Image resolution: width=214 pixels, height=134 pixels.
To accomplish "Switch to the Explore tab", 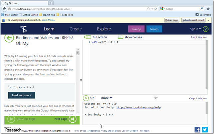I will pos(104,29).
